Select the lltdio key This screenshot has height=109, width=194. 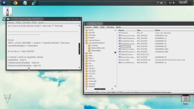pos(90,56)
